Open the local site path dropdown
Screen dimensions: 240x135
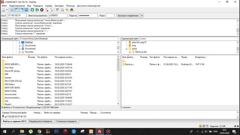click(x=118, y=39)
